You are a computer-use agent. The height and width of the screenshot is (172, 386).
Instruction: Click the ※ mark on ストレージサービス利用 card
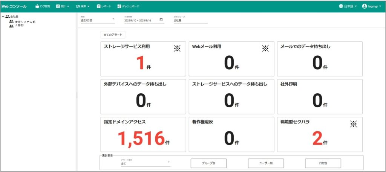(x=177, y=48)
